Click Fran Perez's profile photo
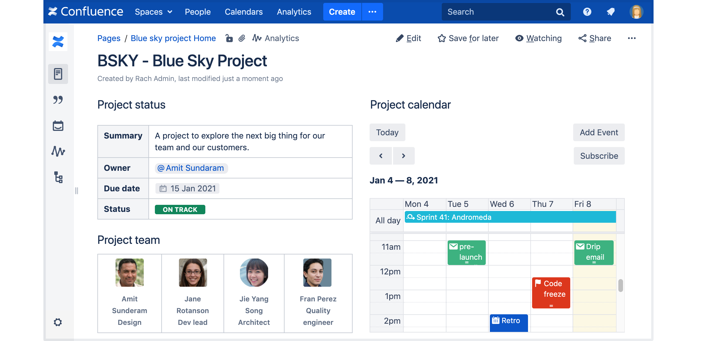This screenshot has width=704, height=341. click(317, 272)
